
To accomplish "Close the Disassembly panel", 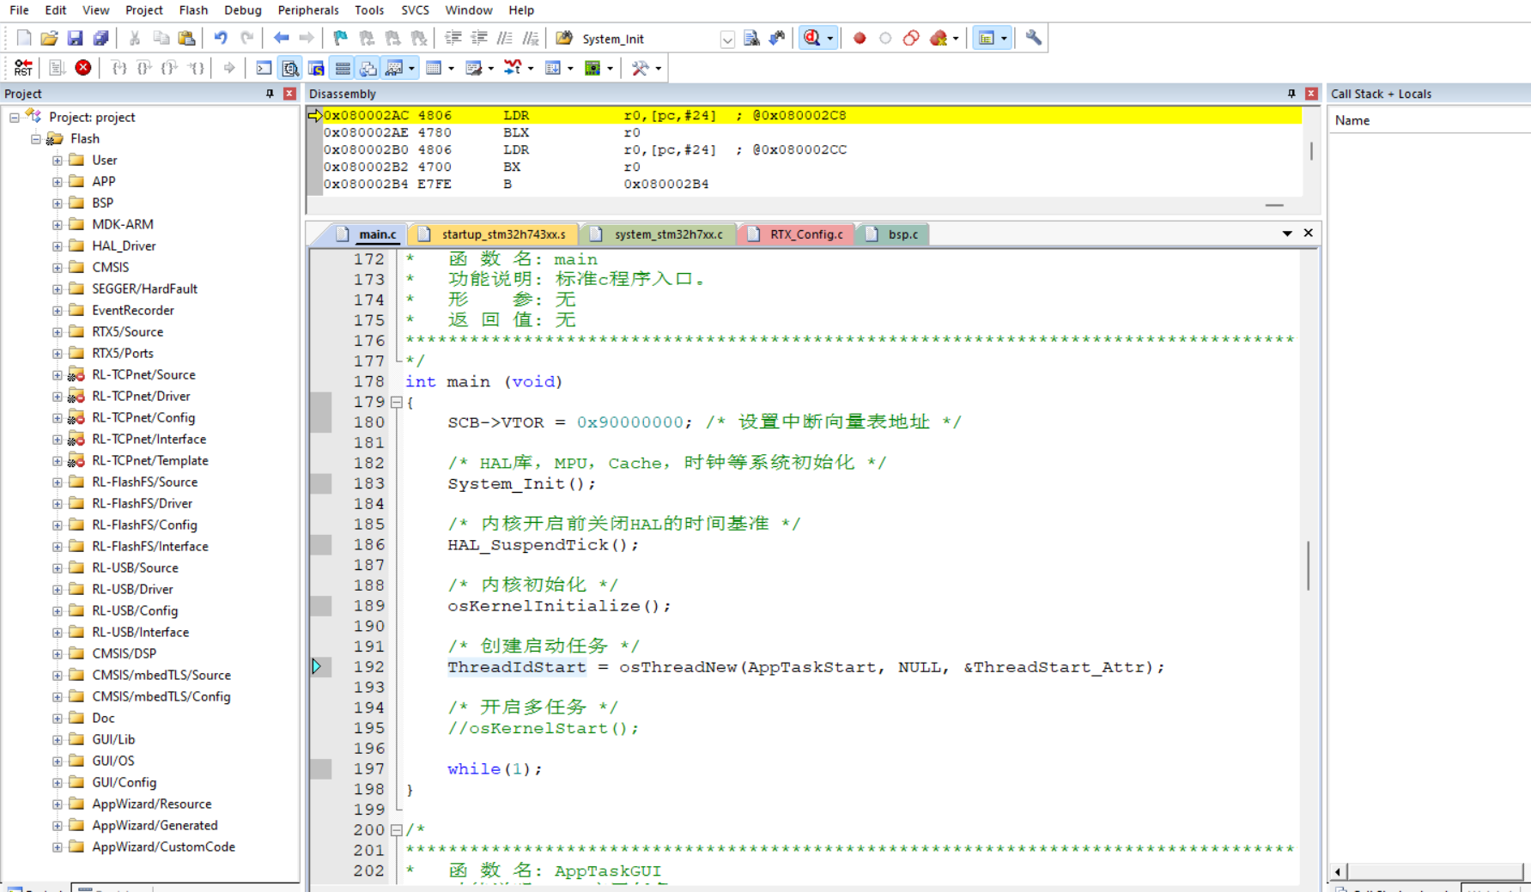I will click(1311, 94).
